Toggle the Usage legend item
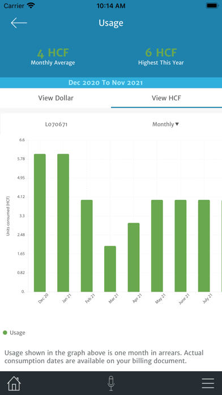222x395 pixels. 14,333
